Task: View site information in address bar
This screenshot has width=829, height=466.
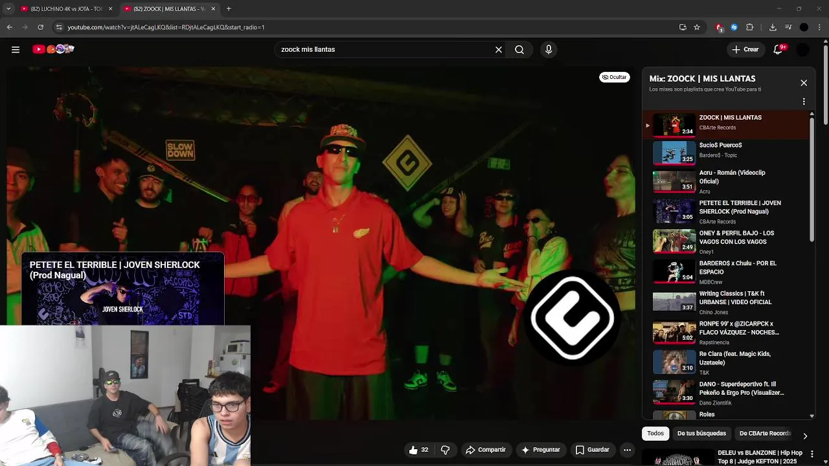Action: tap(59, 27)
